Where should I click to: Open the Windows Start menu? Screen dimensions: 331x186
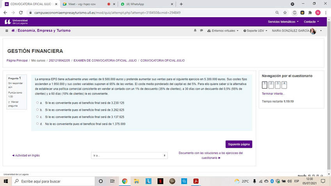click(x=6, y=181)
